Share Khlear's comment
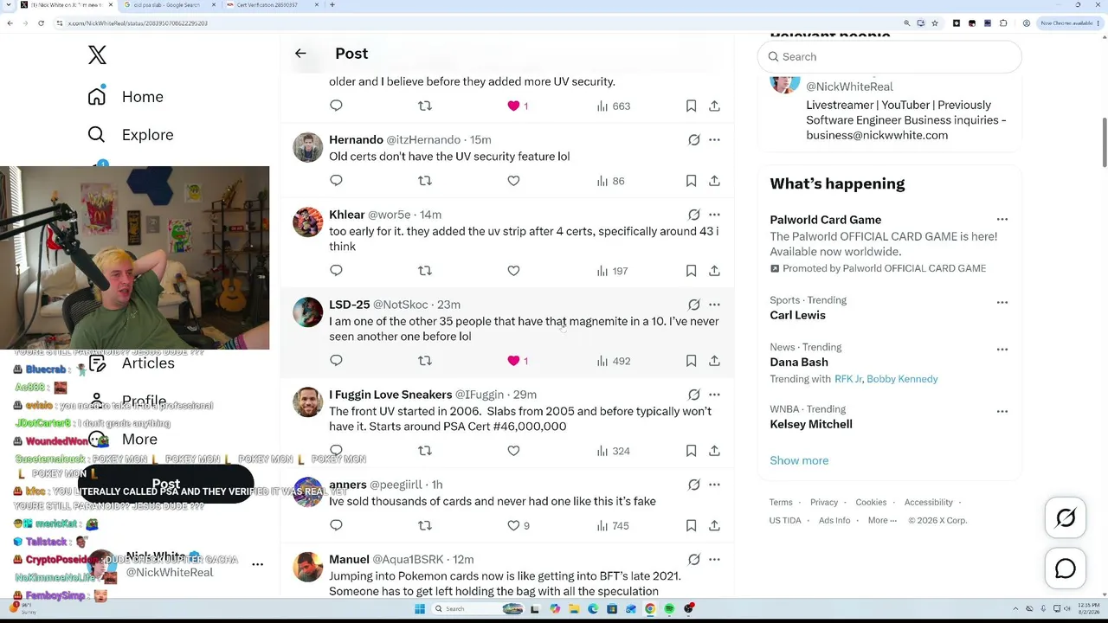 point(714,271)
